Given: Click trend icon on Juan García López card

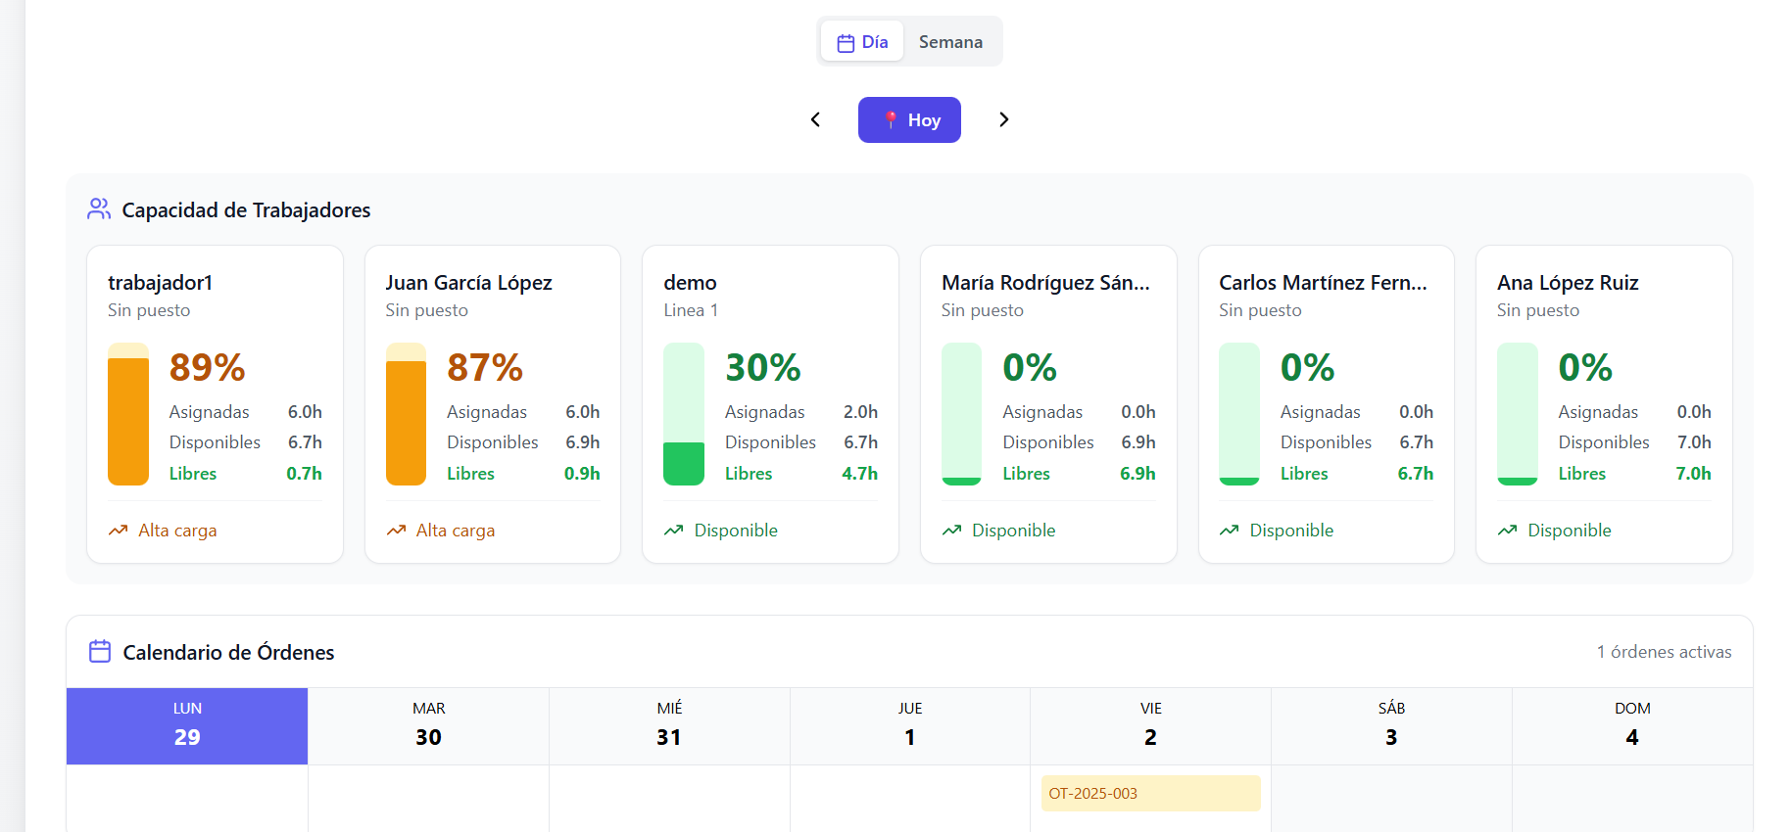Looking at the screenshot, I should tap(396, 531).
